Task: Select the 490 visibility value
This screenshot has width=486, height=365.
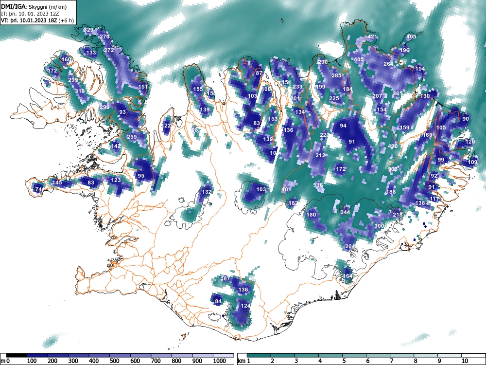Action: click(x=392, y=146)
